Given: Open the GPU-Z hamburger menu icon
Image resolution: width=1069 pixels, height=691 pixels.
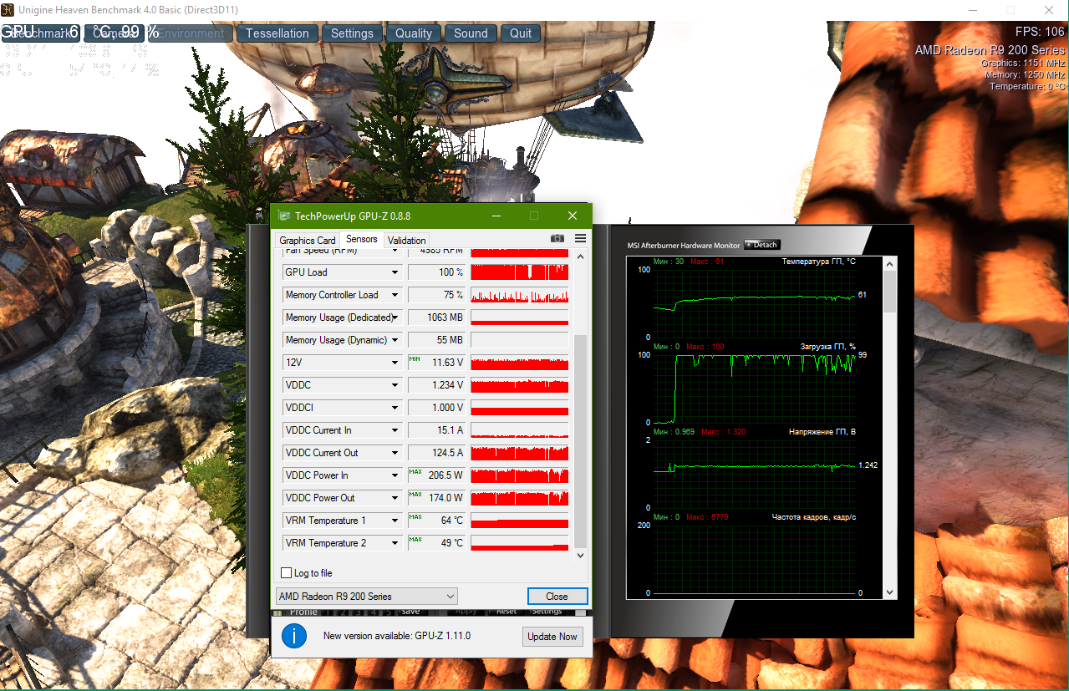Looking at the screenshot, I should tap(580, 239).
